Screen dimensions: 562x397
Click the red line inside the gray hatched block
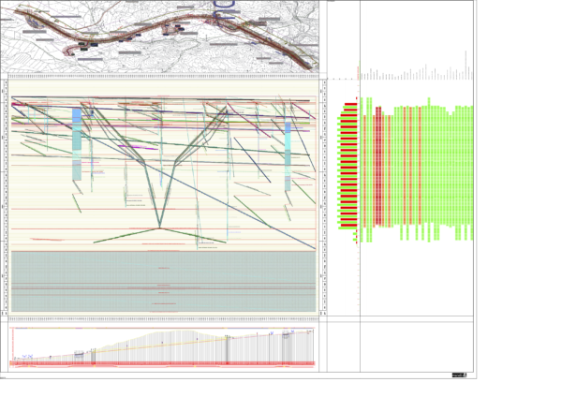pos(164,286)
